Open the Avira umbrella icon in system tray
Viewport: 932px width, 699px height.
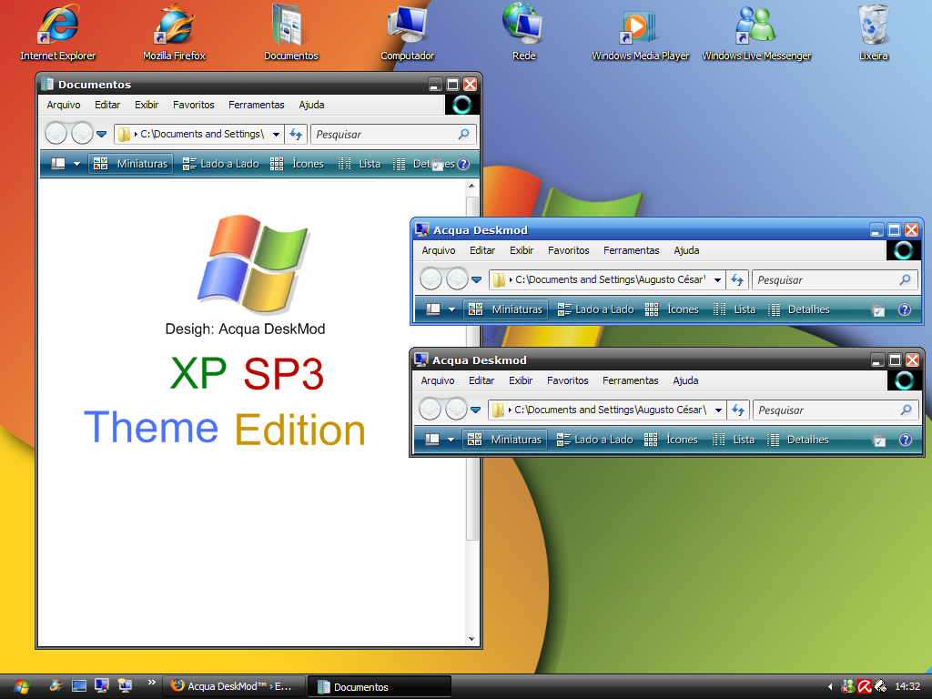[865, 685]
